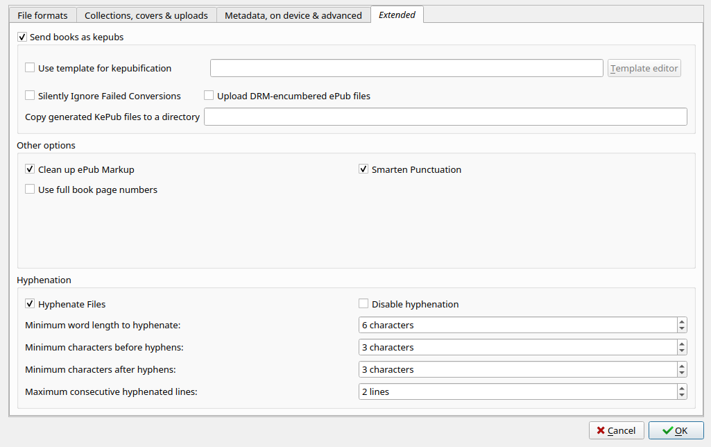Increment minimum characters before hyphens value
Image resolution: width=711 pixels, height=447 pixels.
[x=682, y=344]
